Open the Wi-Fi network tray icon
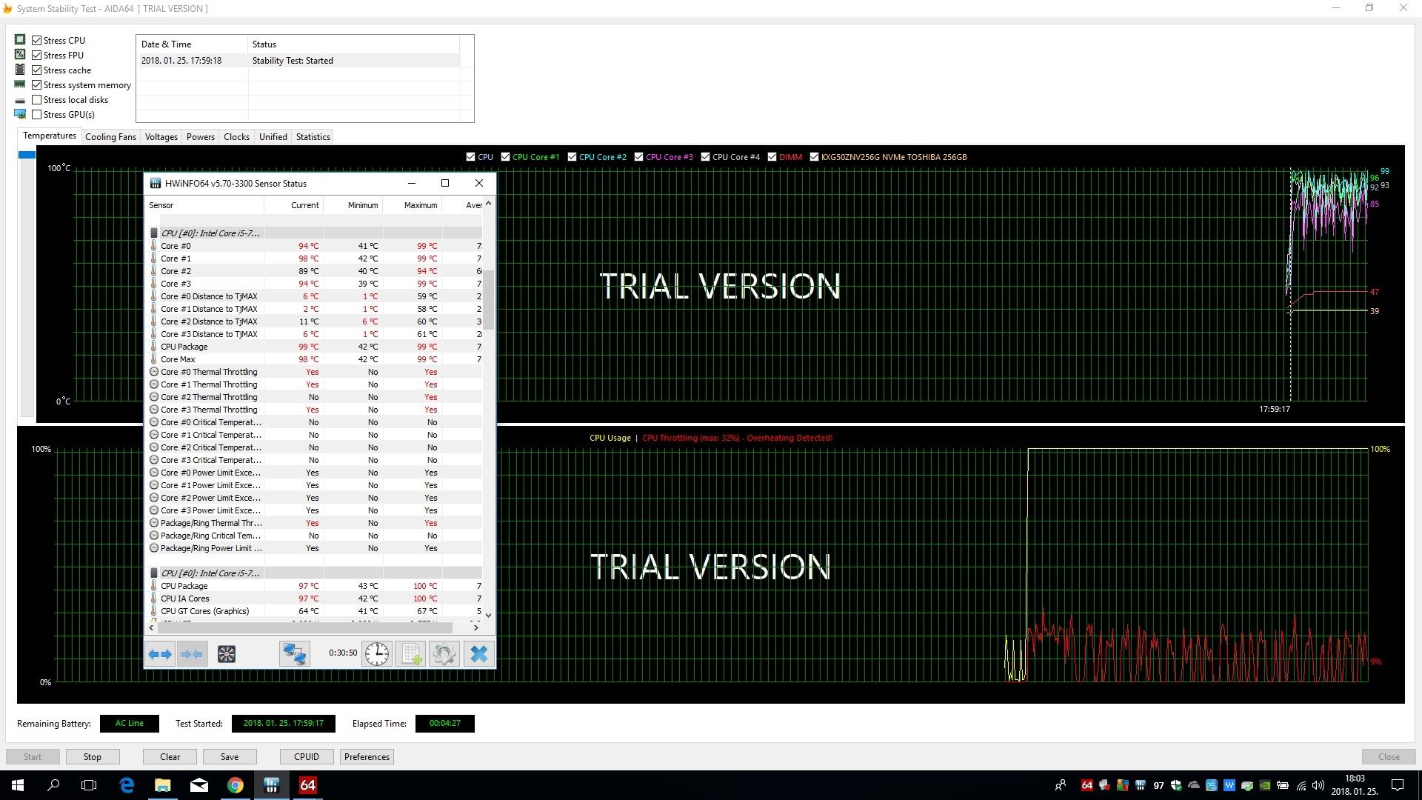 coord(1301,785)
